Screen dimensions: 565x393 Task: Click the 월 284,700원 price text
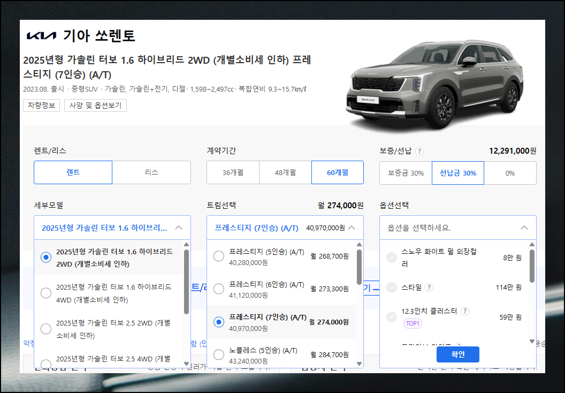[x=330, y=355]
